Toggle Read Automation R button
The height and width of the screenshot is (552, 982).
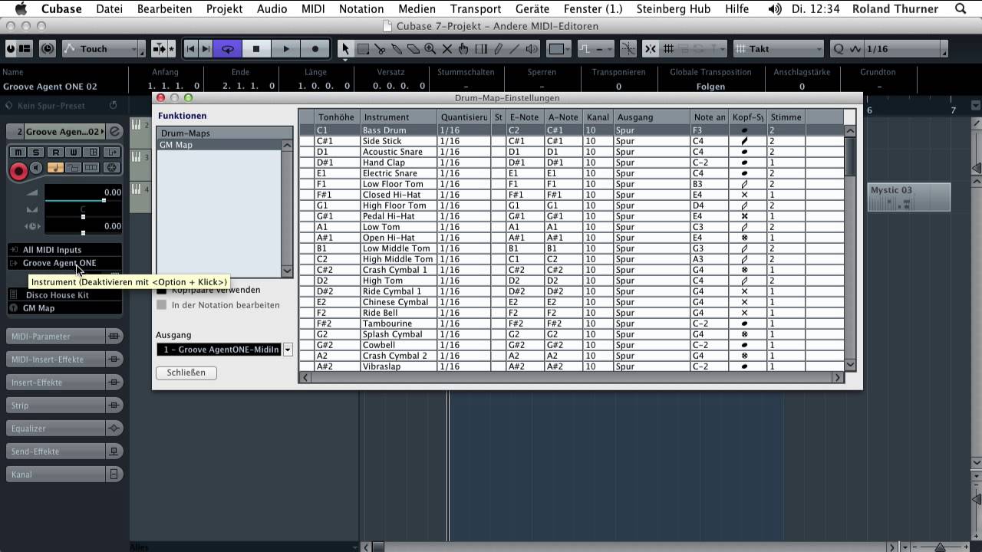[x=55, y=153]
